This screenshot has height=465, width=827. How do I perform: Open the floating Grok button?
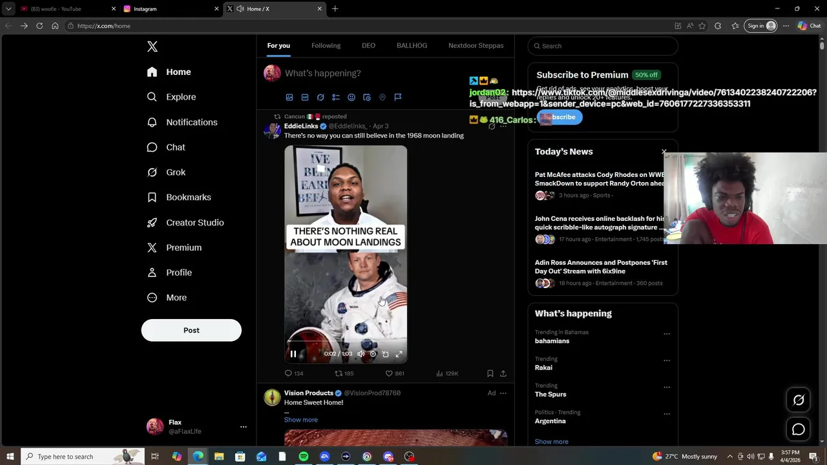[x=799, y=400]
